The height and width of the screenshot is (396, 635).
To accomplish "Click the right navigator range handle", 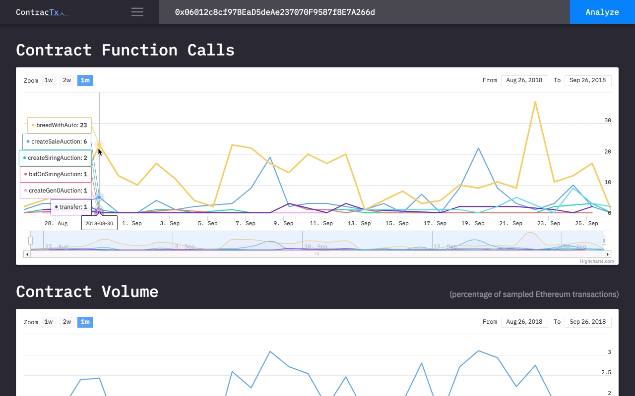I will (604, 240).
